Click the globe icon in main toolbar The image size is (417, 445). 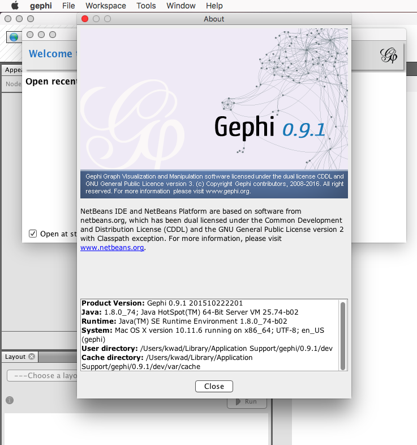[14, 37]
